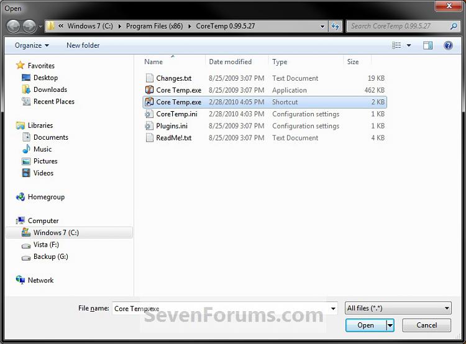Click the Downloads folder icon
Viewport: 466px width, 344px height.
click(26, 89)
